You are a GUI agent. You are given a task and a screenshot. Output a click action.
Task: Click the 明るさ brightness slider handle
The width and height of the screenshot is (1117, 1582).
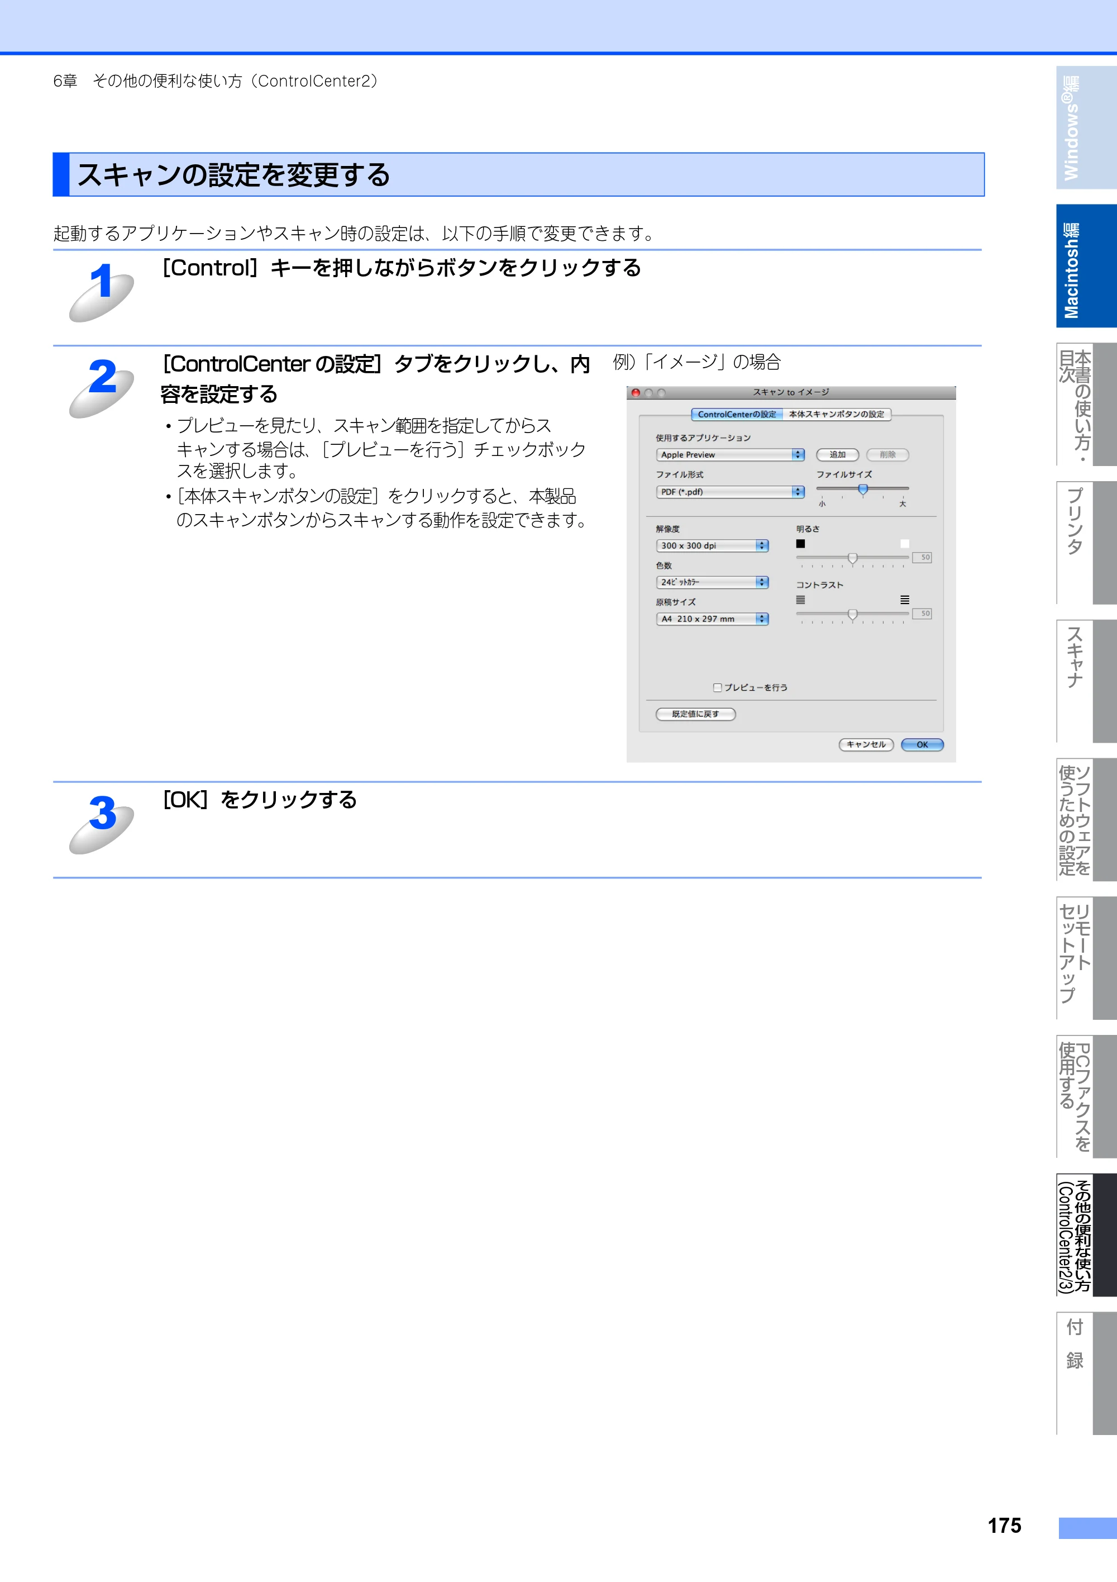853,558
